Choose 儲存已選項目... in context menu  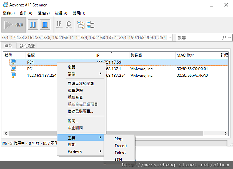point(81,111)
